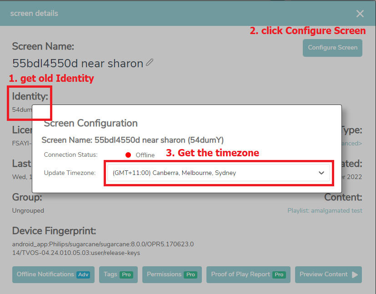Click the play triangle icon in Preview Content

click(x=355, y=274)
